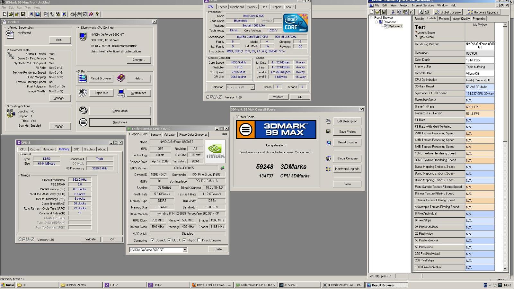The height and width of the screenshot is (289, 514).
Task: Open the PowerColor Giveaway tab in GPU-Z
Action: click(193, 134)
